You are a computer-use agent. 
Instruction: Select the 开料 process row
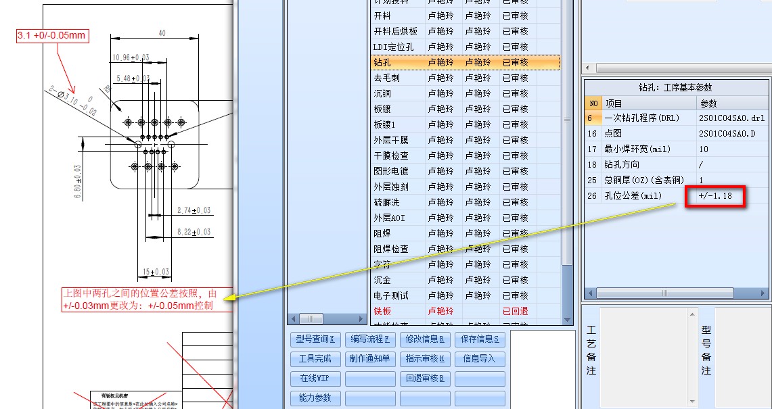pos(466,16)
